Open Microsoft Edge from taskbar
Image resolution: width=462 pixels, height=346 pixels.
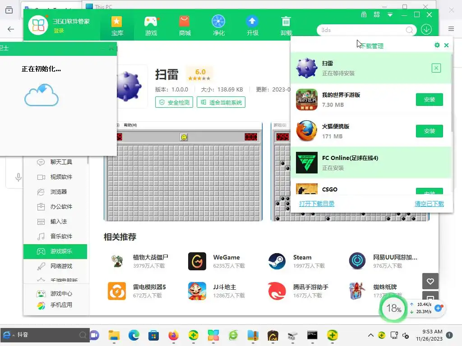point(134,335)
